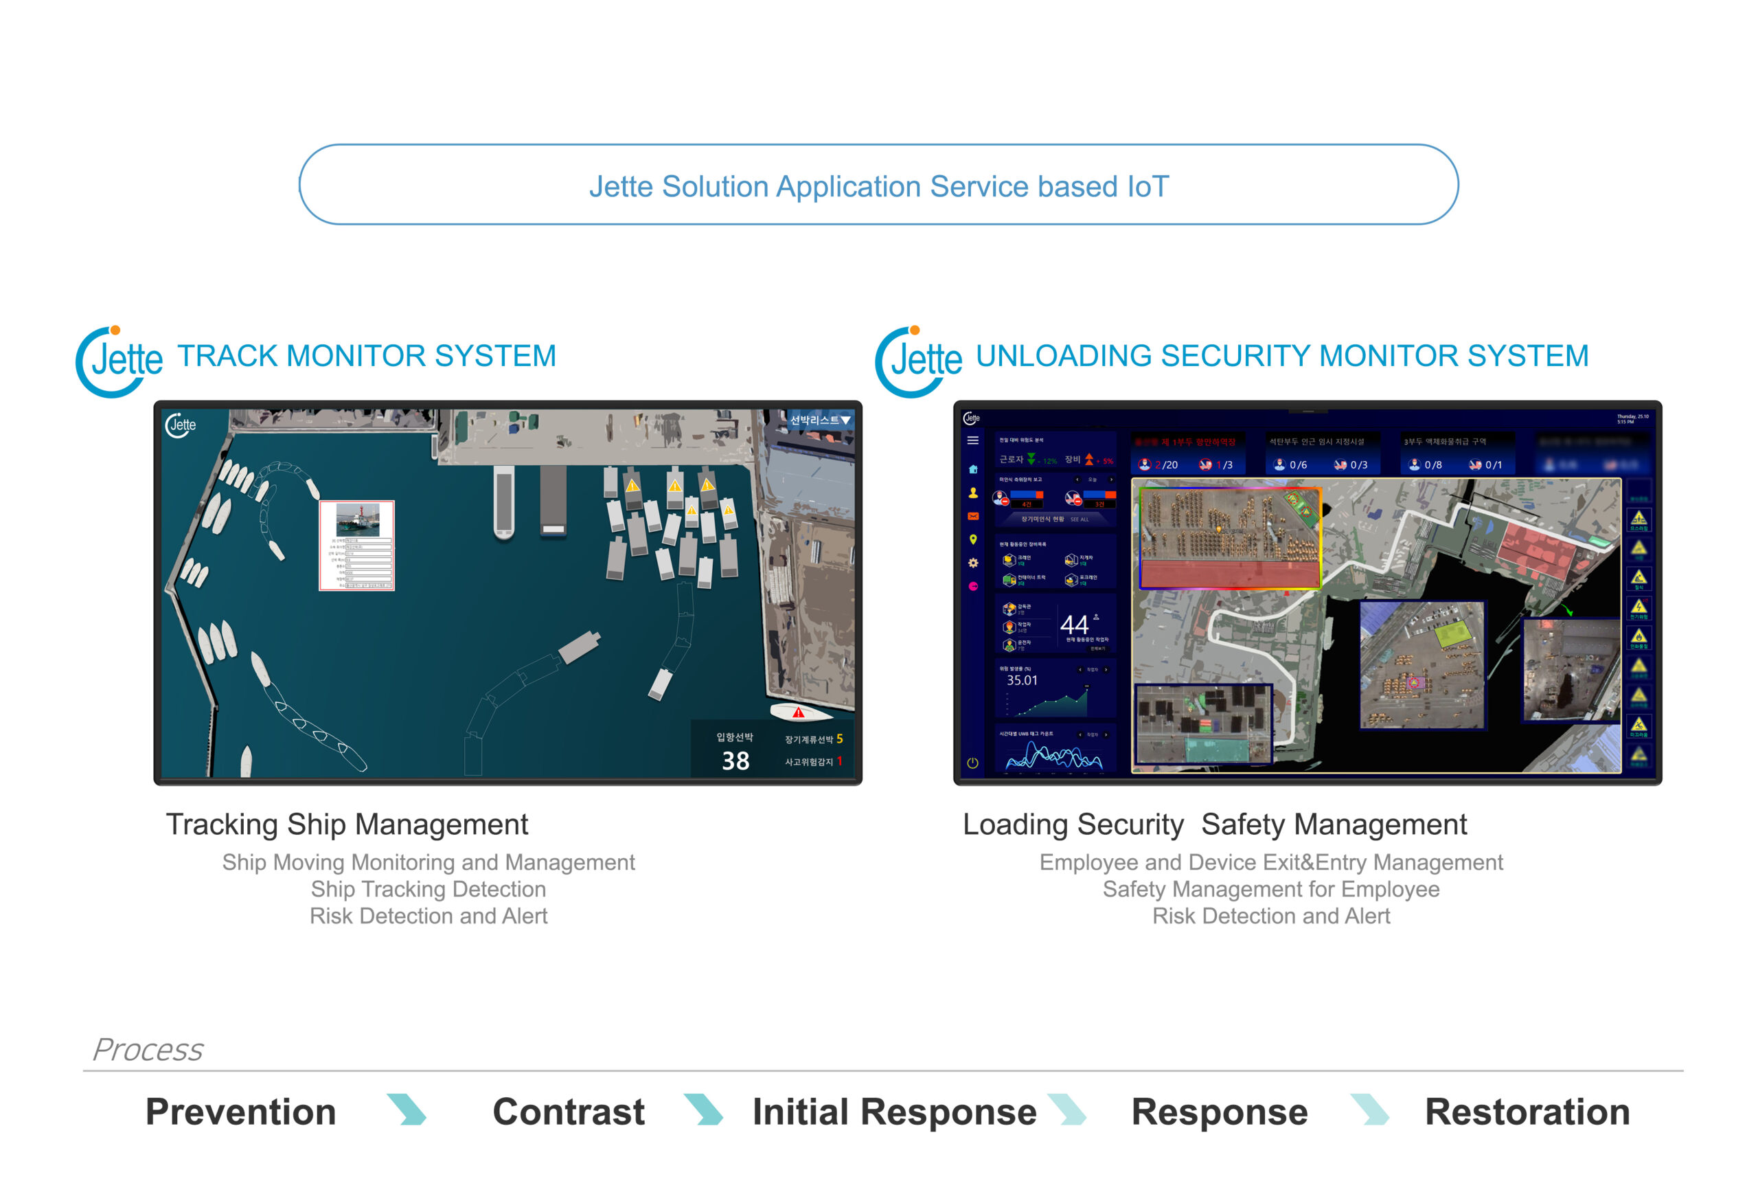The width and height of the screenshot is (1758, 1190).
Task: Click the next arrow in UWB 태그 카운트 panel
Action: pos(1106,735)
